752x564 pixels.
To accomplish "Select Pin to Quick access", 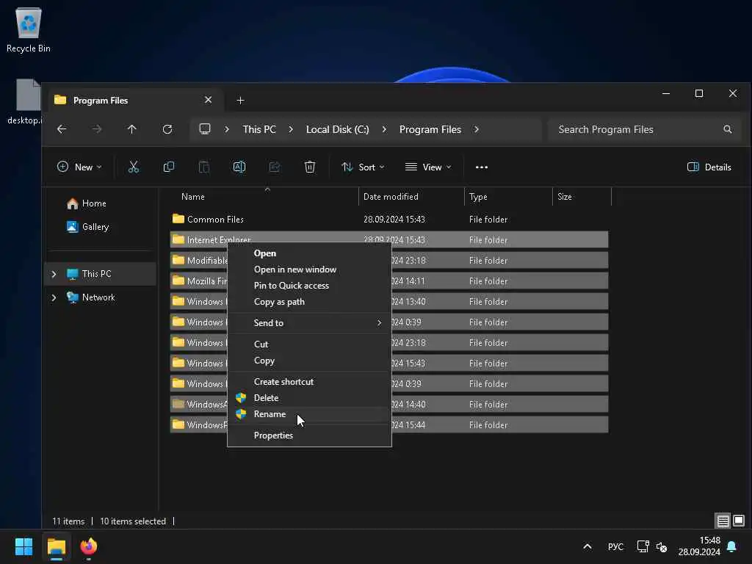I will click(x=309, y=286).
